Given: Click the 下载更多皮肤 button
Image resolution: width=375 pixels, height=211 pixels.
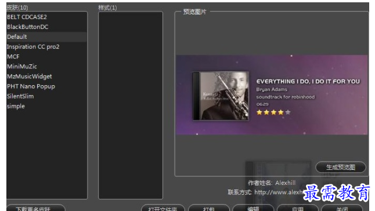Looking at the screenshot, I should click(x=35, y=208).
